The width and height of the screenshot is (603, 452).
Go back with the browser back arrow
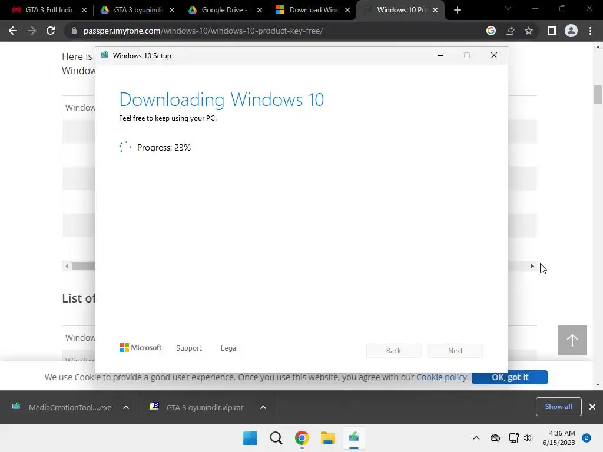point(13,31)
